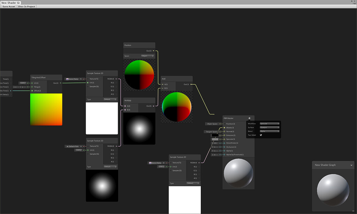Open the Surface dropdown showing Opaque
The image size is (357, 214).
coord(269,127)
